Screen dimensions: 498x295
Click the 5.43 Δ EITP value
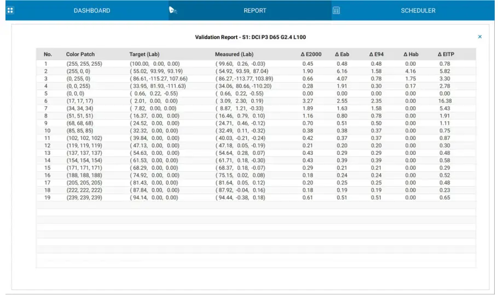coord(444,108)
